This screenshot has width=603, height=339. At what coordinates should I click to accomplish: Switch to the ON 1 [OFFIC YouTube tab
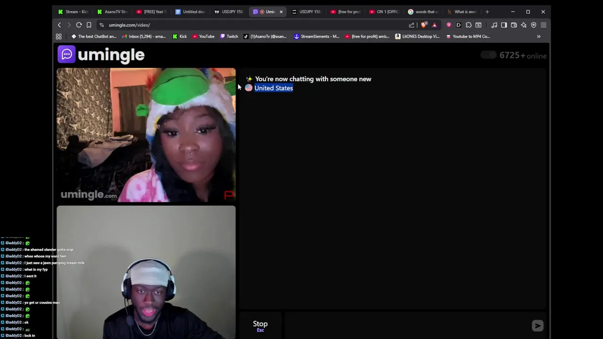[384, 12]
